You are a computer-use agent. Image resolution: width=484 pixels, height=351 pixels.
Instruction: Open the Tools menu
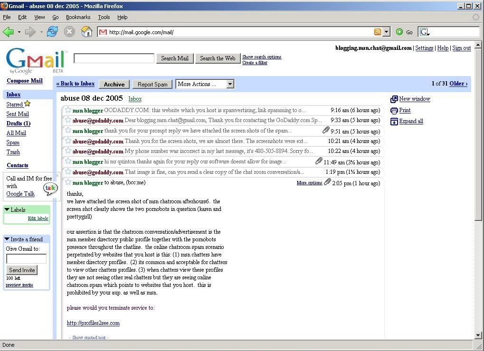[x=104, y=17]
